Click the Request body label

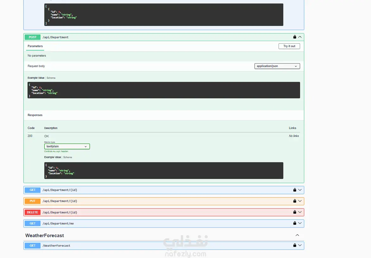coord(36,66)
